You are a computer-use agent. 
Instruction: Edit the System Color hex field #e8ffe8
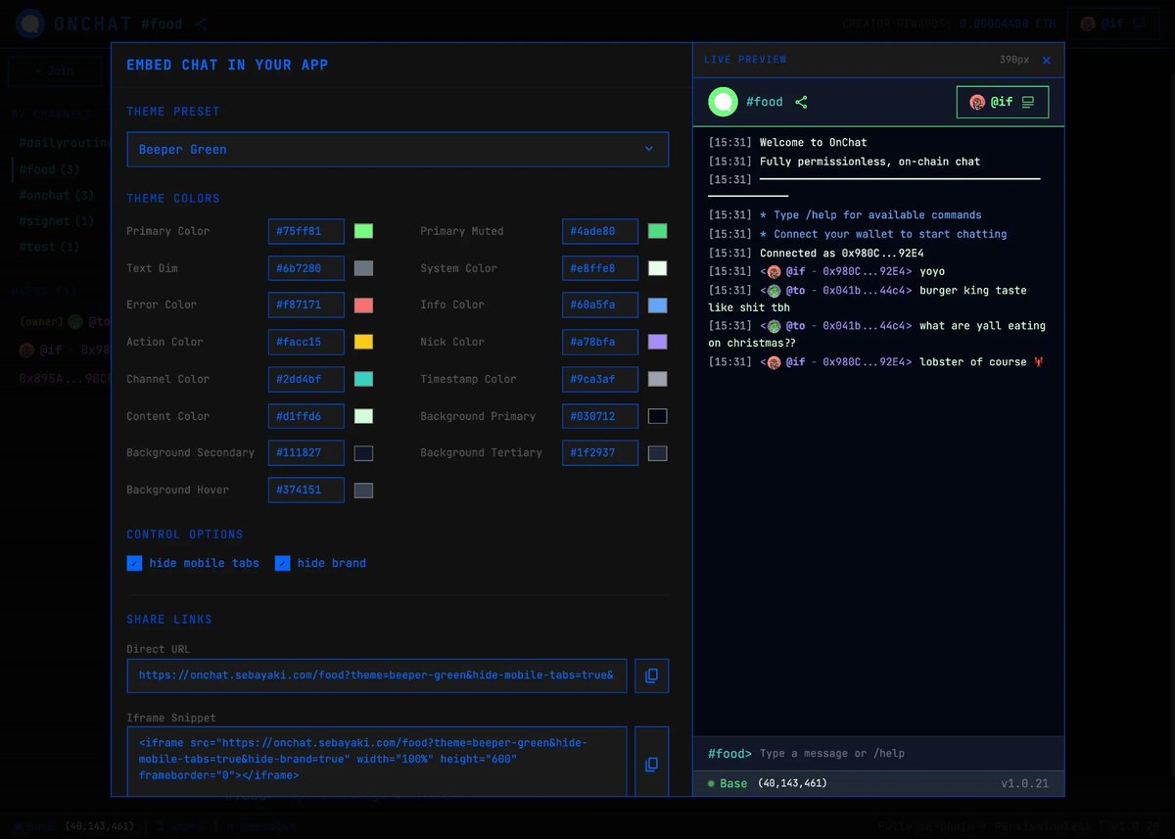click(x=600, y=268)
